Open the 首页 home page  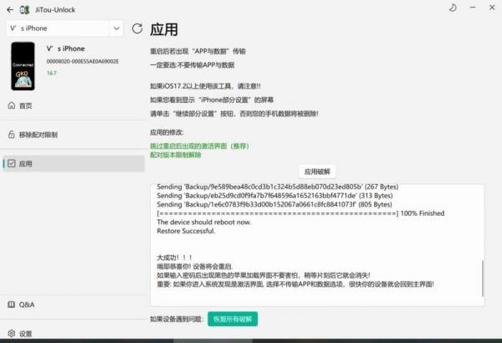coord(72,105)
